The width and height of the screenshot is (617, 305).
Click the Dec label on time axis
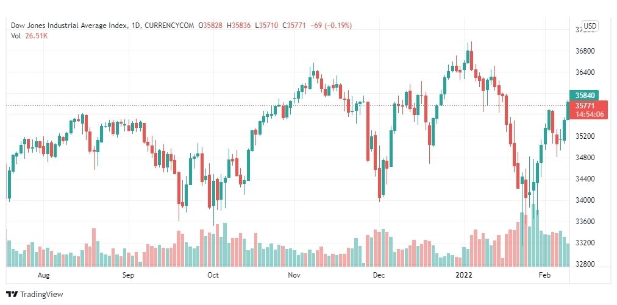[x=379, y=275]
